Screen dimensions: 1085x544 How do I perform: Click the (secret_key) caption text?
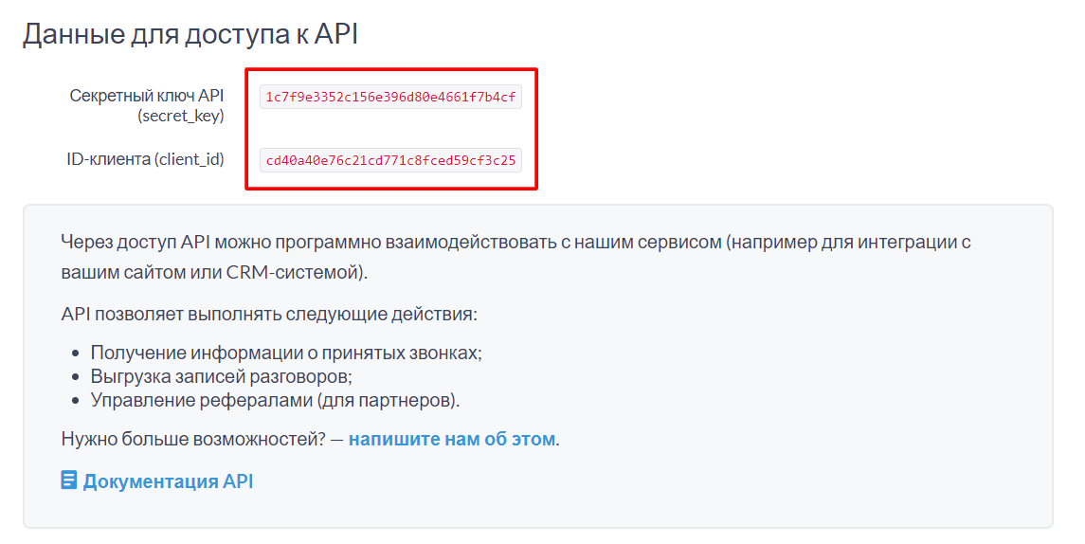point(180,117)
